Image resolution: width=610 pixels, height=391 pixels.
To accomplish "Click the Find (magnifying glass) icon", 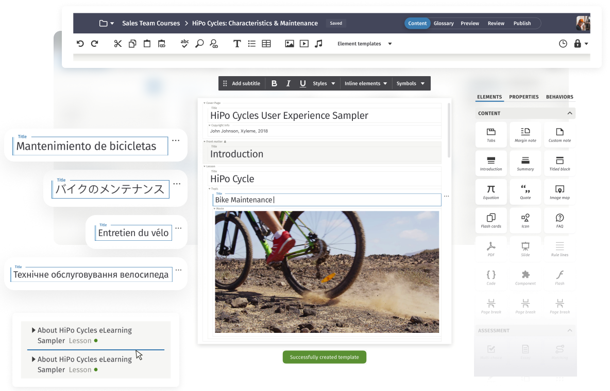I will point(199,44).
